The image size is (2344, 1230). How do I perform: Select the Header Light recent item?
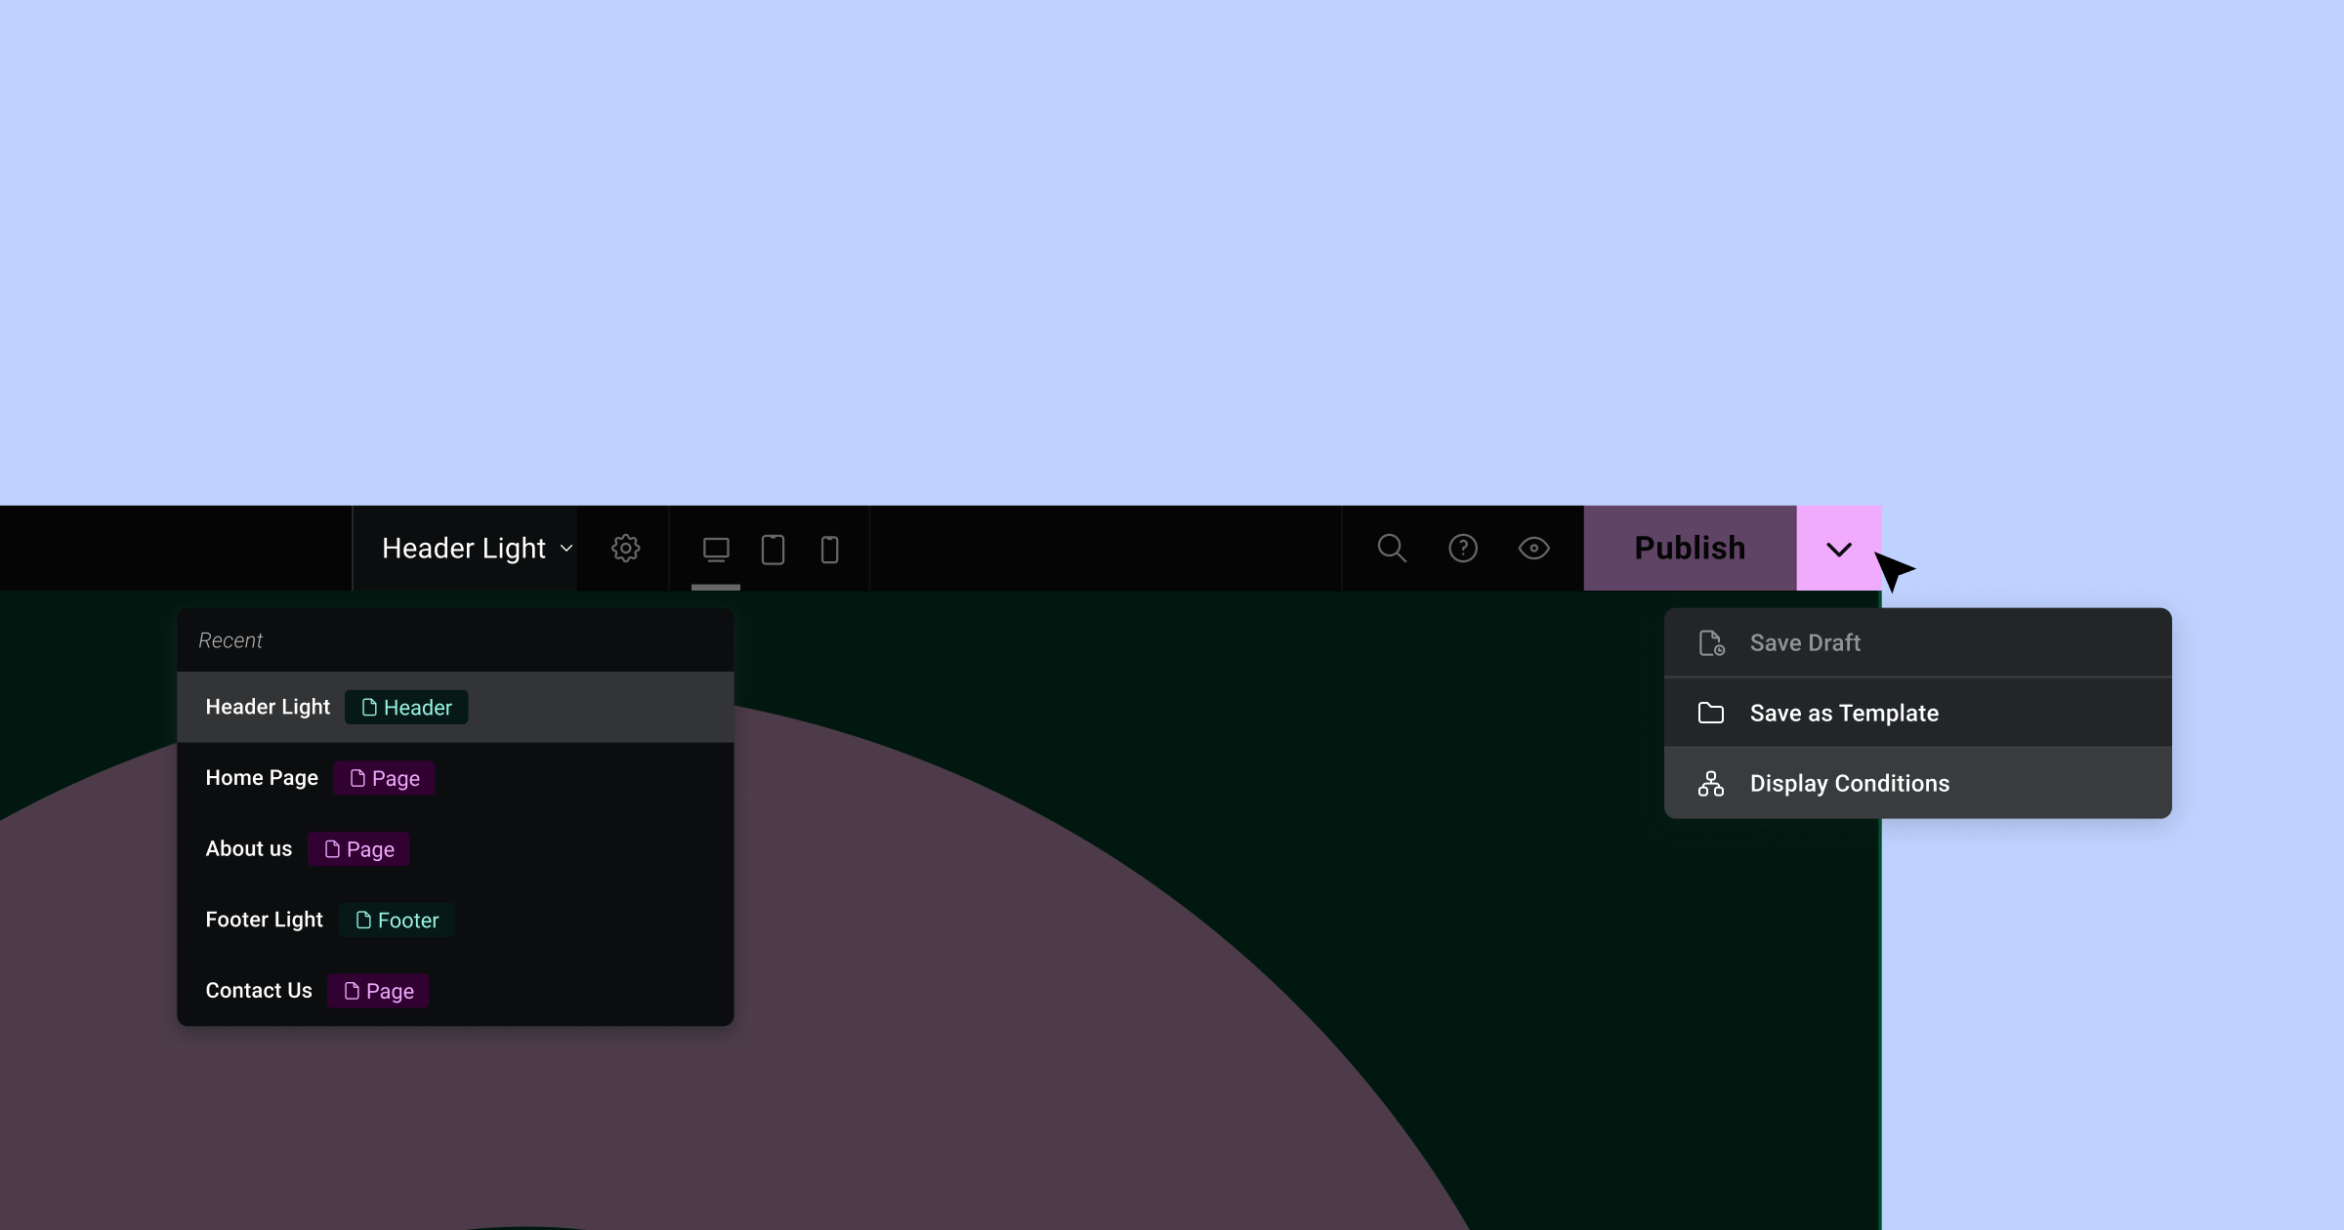(454, 707)
